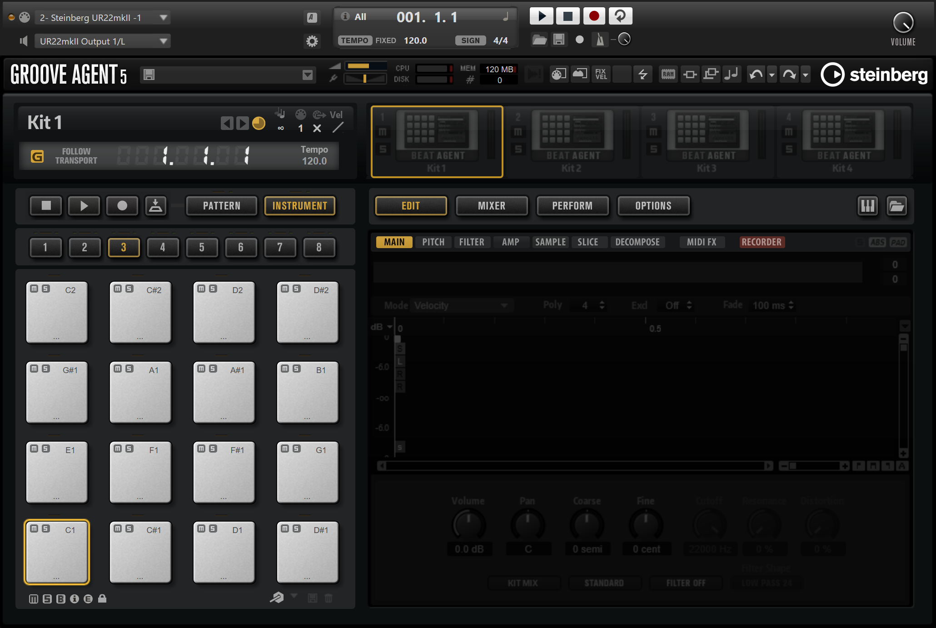Open the load browser folder icon in editor
This screenshot has width=936, height=628.
(896, 206)
